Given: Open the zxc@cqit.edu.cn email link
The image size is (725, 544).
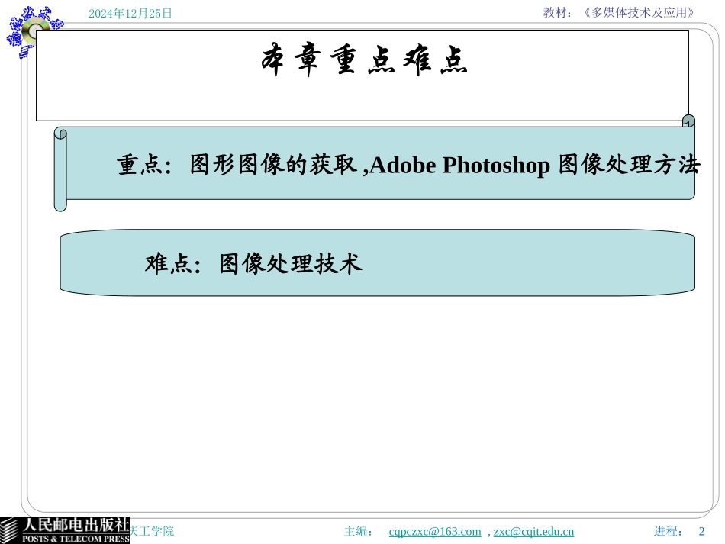Looking at the screenshot, I should click(x=533, y=532).
